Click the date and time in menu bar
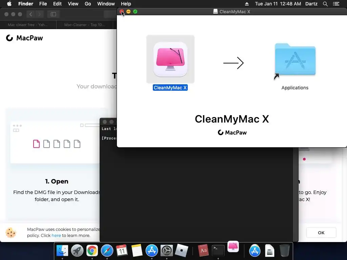The width and height of the screenshot is (347, 260). click(278, 4)
